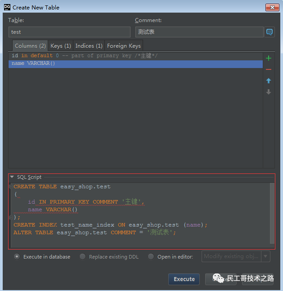The height and width of the screenshot is (291, 283).
Task: Move column down with grey arrow
Action: pyautogui.click(x=269, y=92)
